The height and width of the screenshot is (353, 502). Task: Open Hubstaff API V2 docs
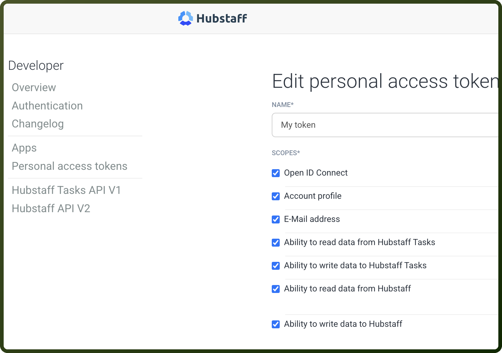click(51, 209)
